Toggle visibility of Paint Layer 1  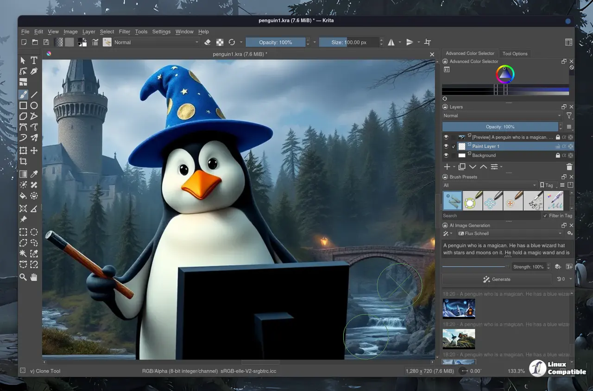point(446,146)
